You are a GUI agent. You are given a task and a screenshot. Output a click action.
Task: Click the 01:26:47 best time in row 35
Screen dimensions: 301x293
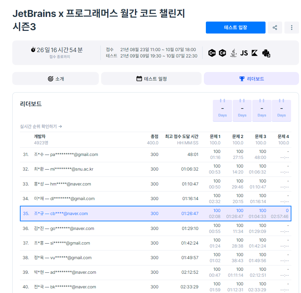pos(190,213)
